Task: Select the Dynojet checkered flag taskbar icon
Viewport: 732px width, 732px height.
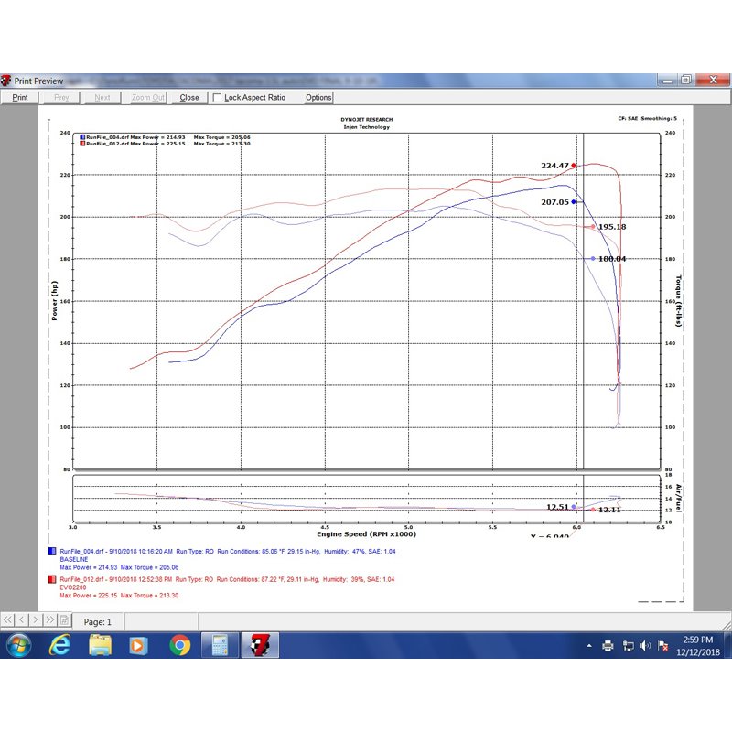Action: [260, 645]
